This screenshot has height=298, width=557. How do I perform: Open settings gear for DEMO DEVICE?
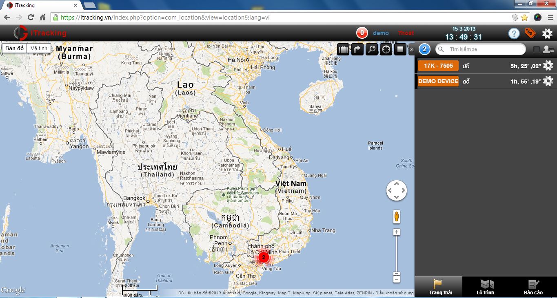click(x=548, y=81)
